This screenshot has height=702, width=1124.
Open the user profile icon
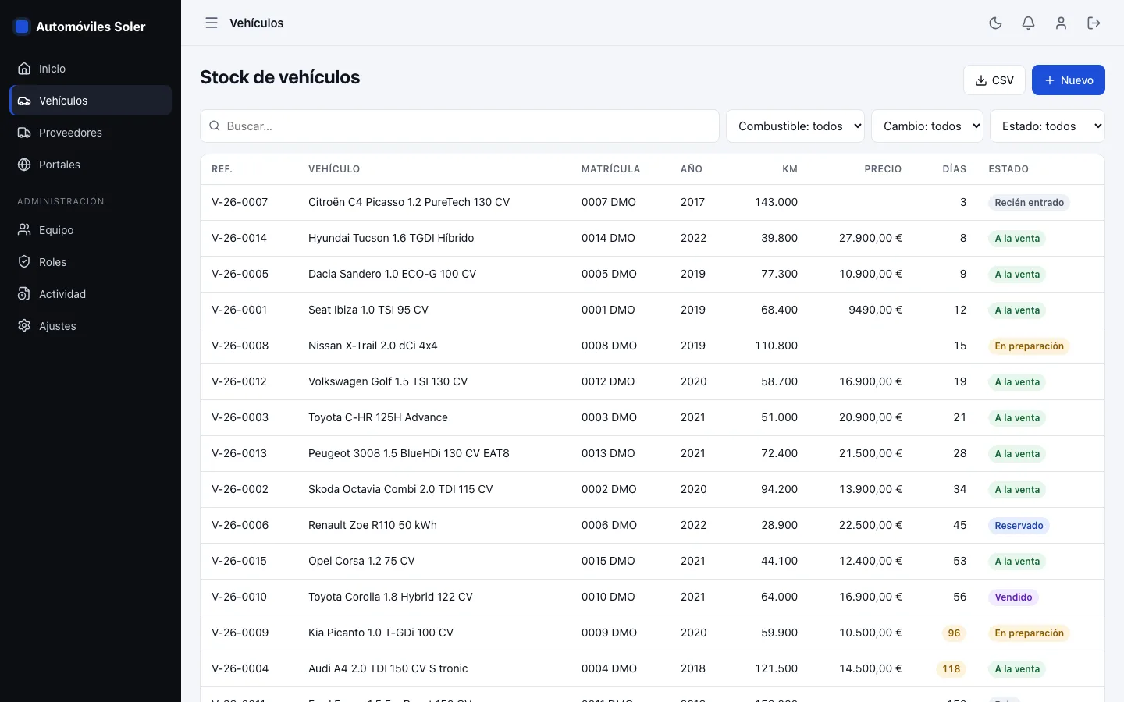pos(1061,23)
